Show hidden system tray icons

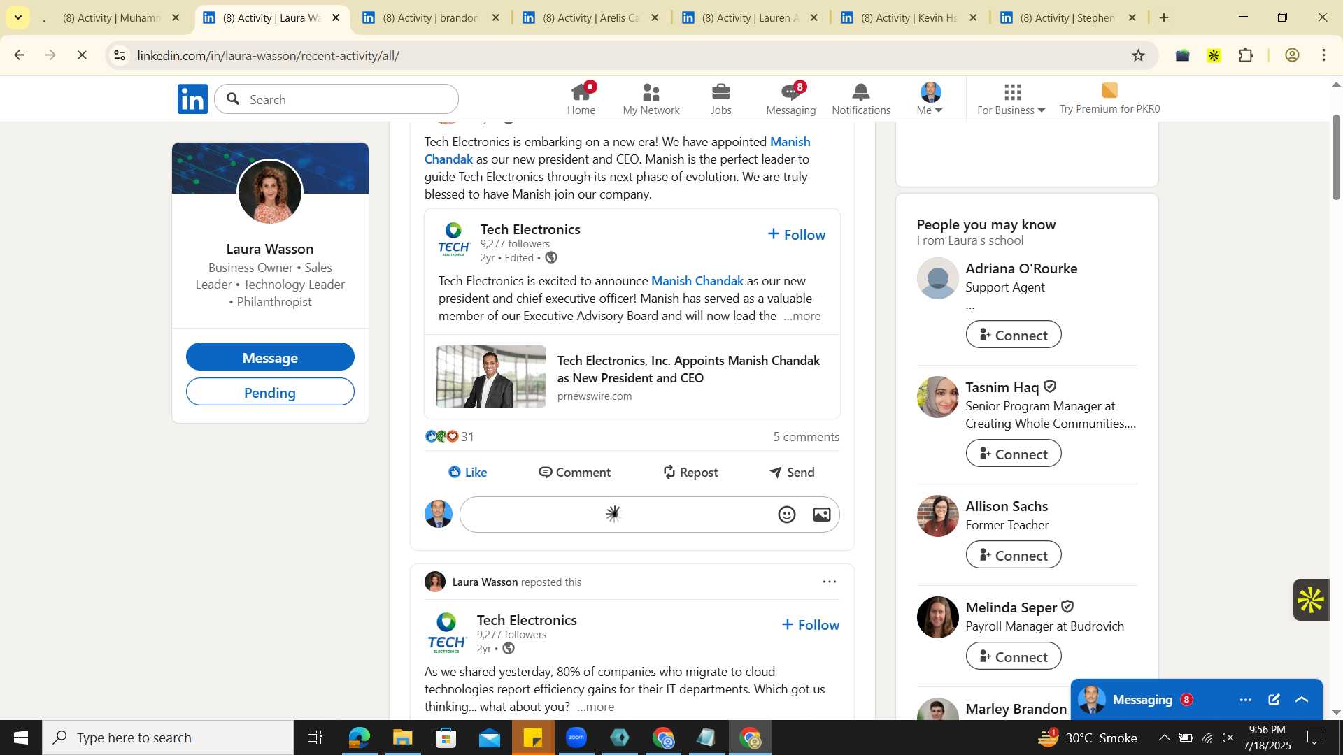tap(1164, 738)
